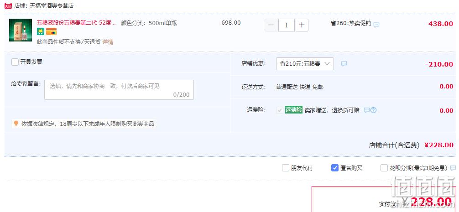Click the comment icon beside store discount dropdown
Viewport: 459px width, 212px height.
coord(344,64)
